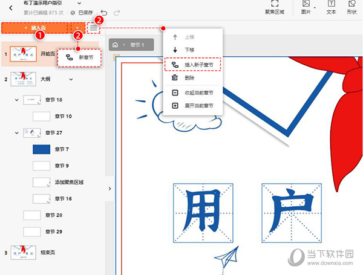Select the 文本 text tool
Screen dimensions: 363x275
pos(331,7)
